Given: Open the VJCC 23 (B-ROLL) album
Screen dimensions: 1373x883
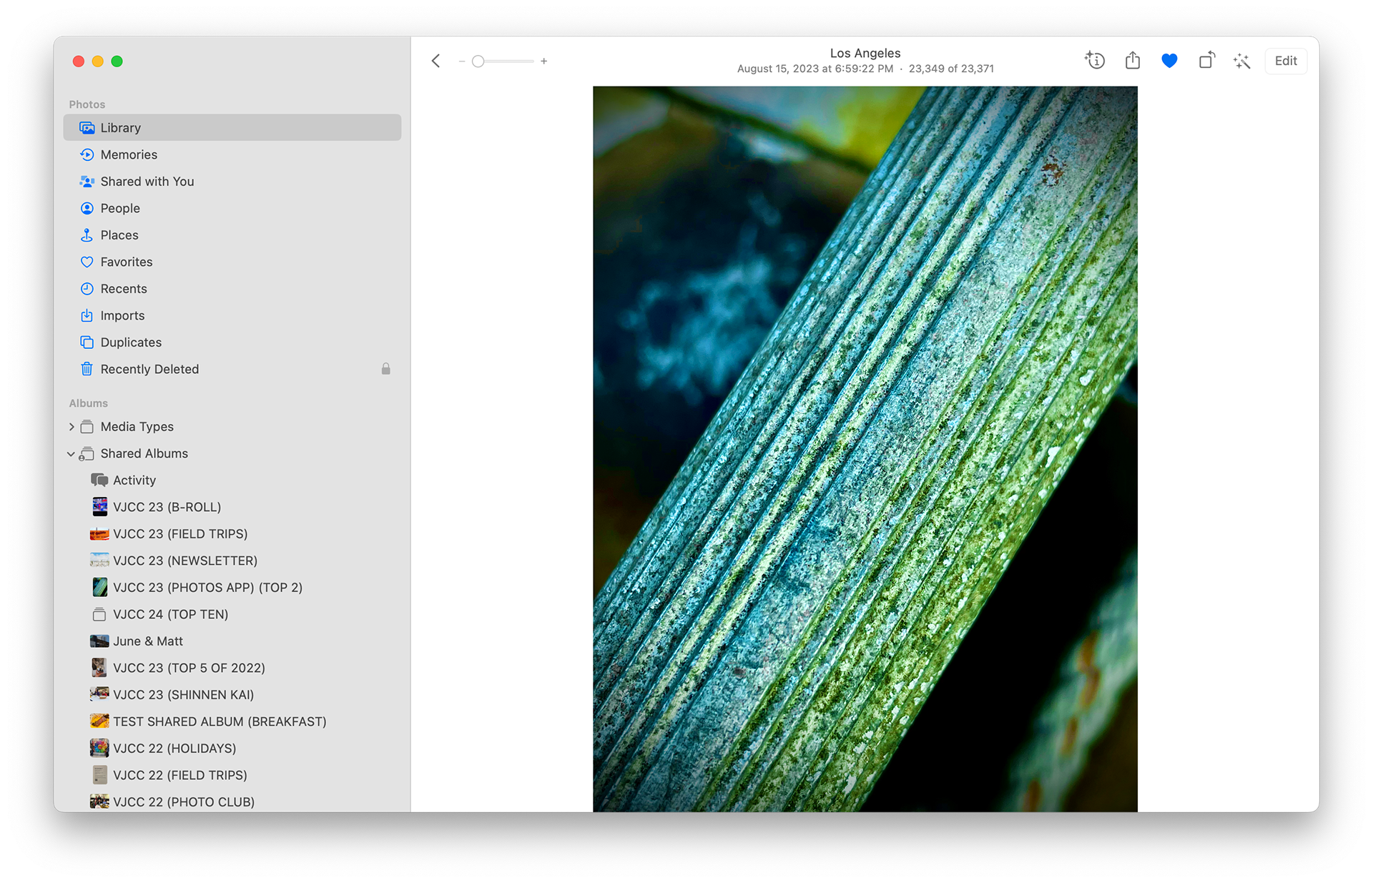Looking at the screenshot, I should tap(232, 507).
